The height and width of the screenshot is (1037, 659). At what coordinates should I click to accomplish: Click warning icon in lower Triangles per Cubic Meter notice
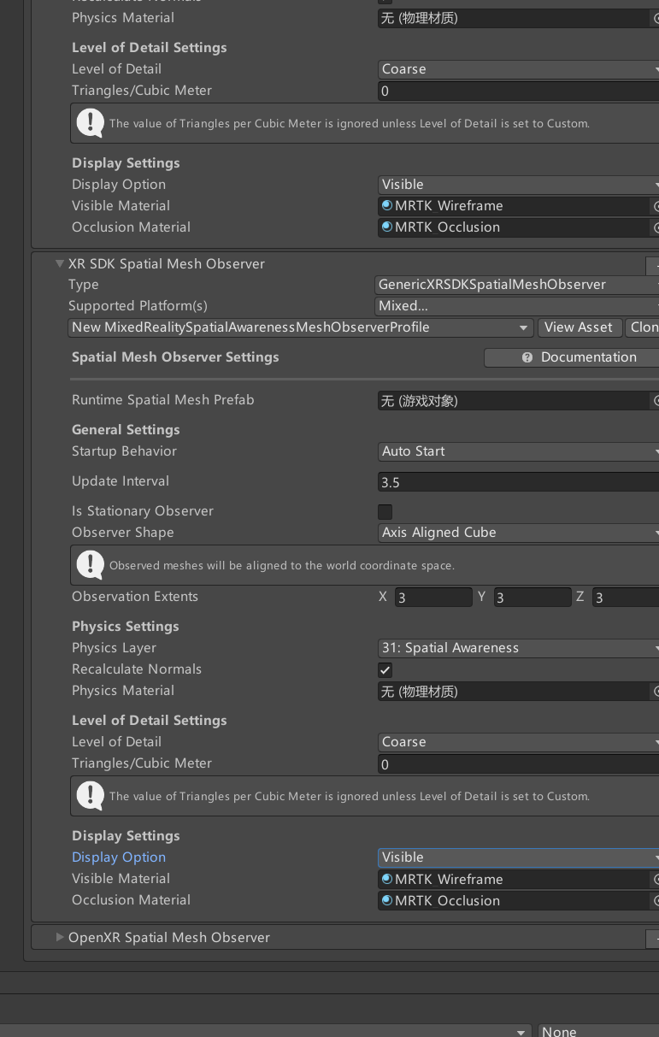[90, 795]
